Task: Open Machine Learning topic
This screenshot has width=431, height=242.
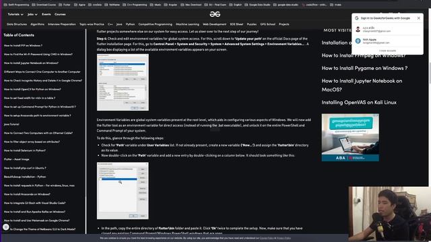Action: (x=187, y=24)
